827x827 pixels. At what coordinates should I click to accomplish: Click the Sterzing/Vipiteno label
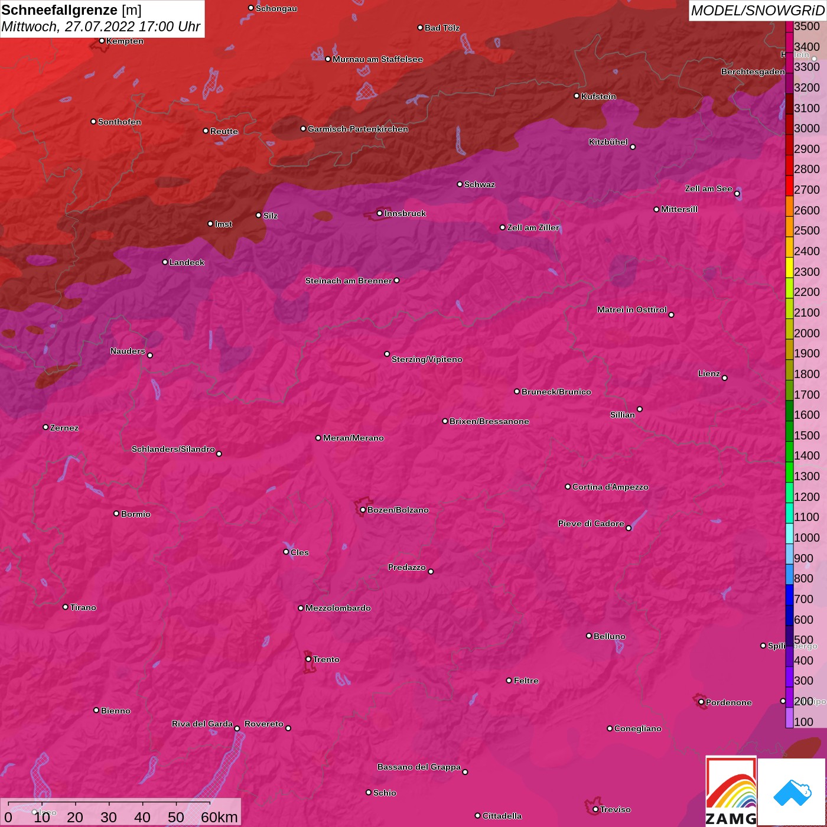point(427,359)
